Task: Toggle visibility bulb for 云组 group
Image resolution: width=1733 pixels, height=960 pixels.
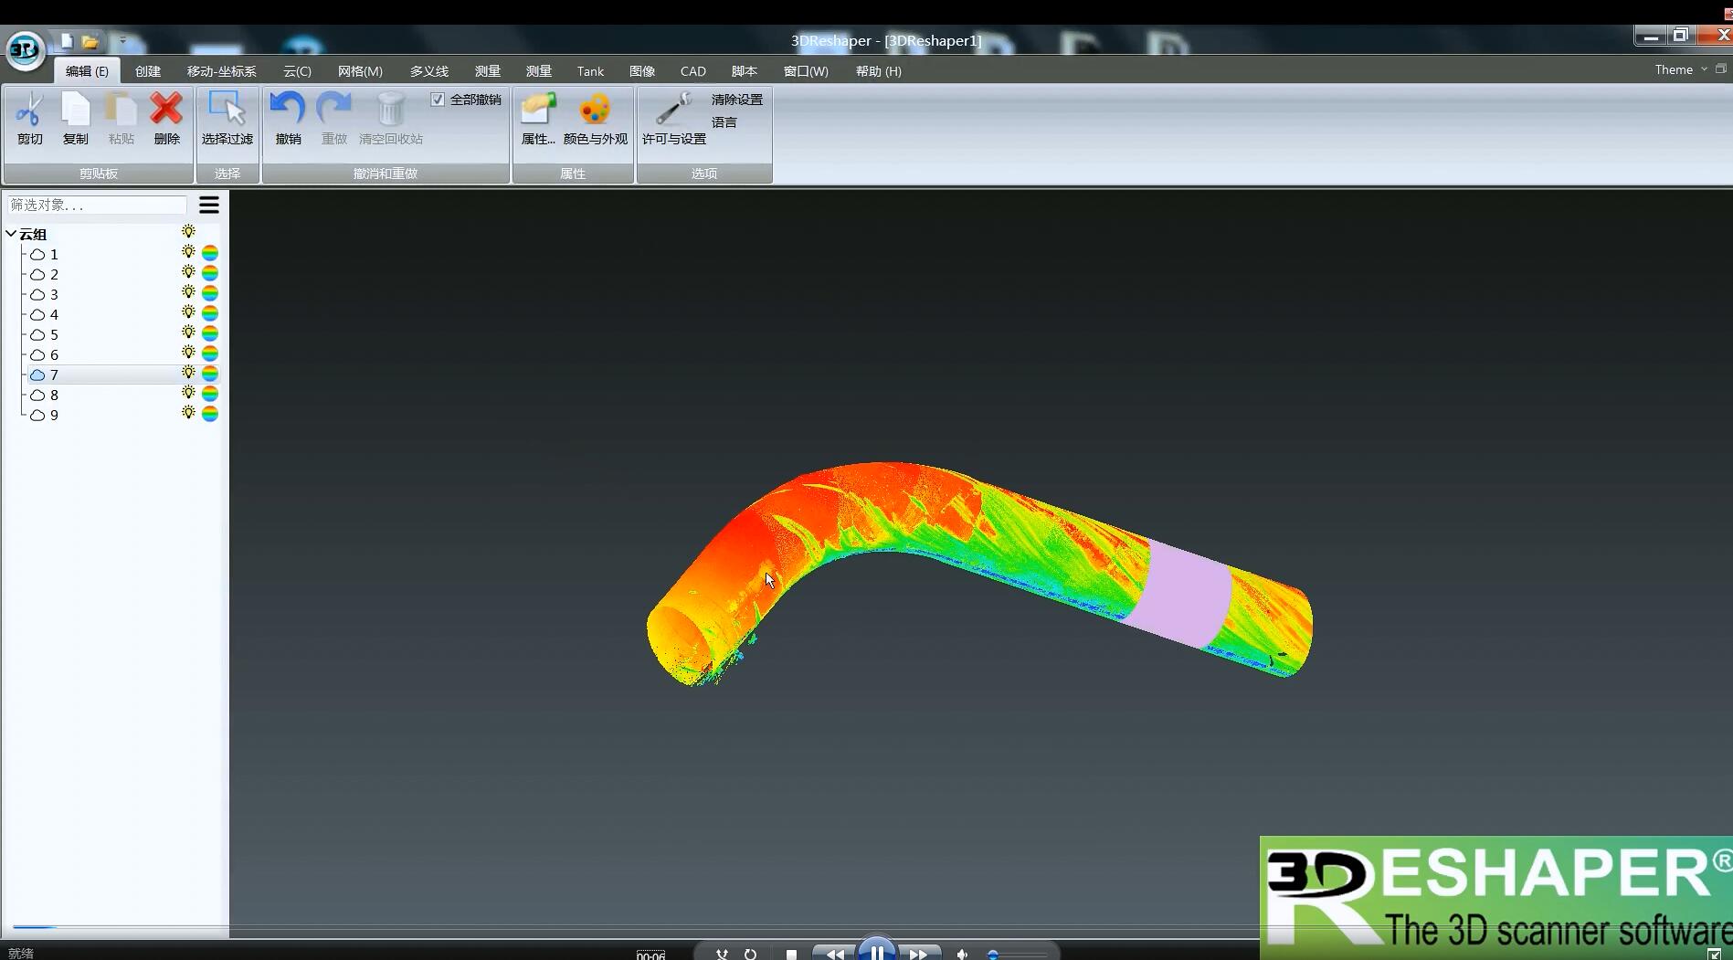Action: 188,232
